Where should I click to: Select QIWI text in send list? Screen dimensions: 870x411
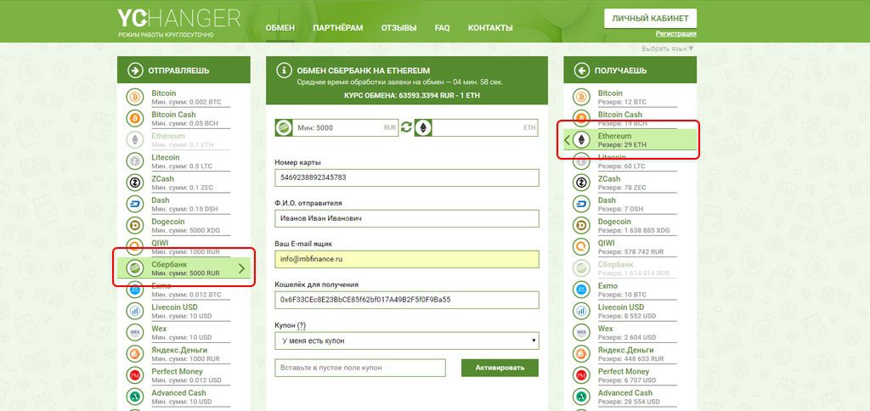160,243
